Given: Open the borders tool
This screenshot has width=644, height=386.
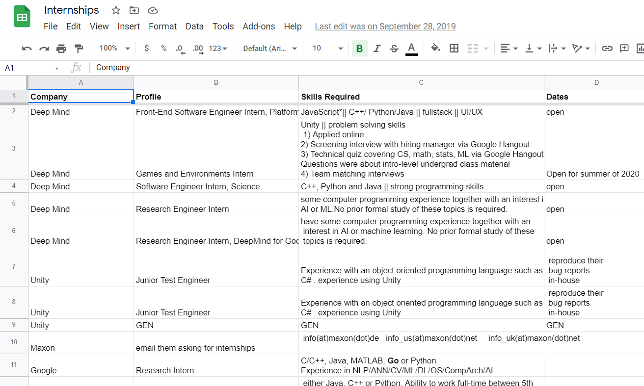Looking at the screenshot, I should tap(454, 48).
